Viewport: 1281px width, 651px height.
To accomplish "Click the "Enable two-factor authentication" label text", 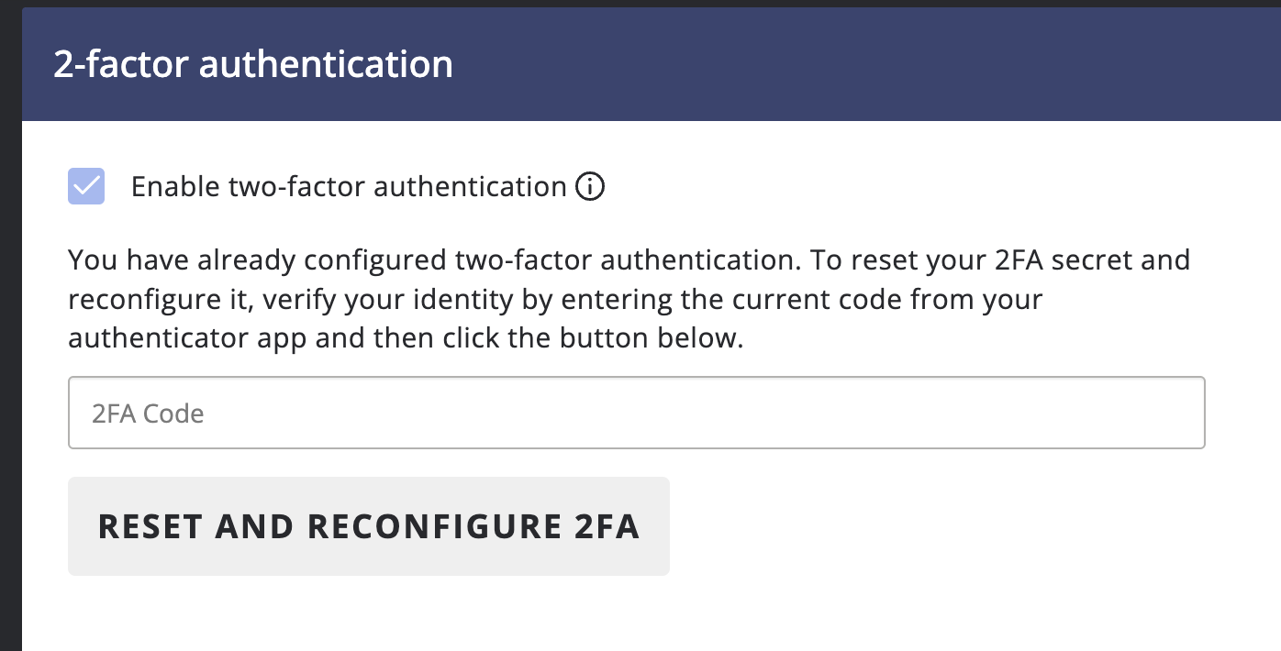I will point(349,187).
